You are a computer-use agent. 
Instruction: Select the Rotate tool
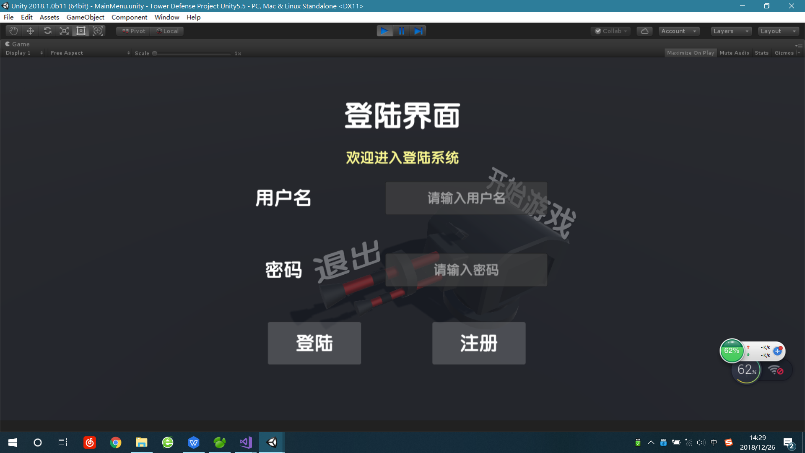click(x=47, y=31)
